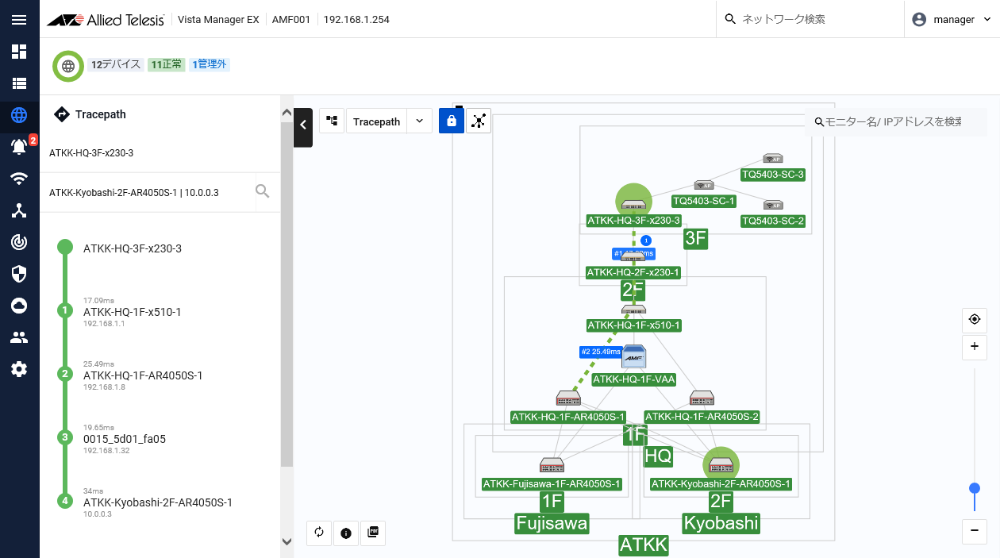Click the 1管理外 status badge
The height and width of the screenshot is (558, 1000).
coord(210,64)
